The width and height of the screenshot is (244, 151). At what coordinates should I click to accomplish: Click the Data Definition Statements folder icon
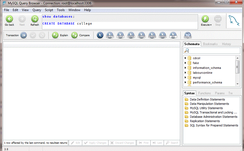186,99
